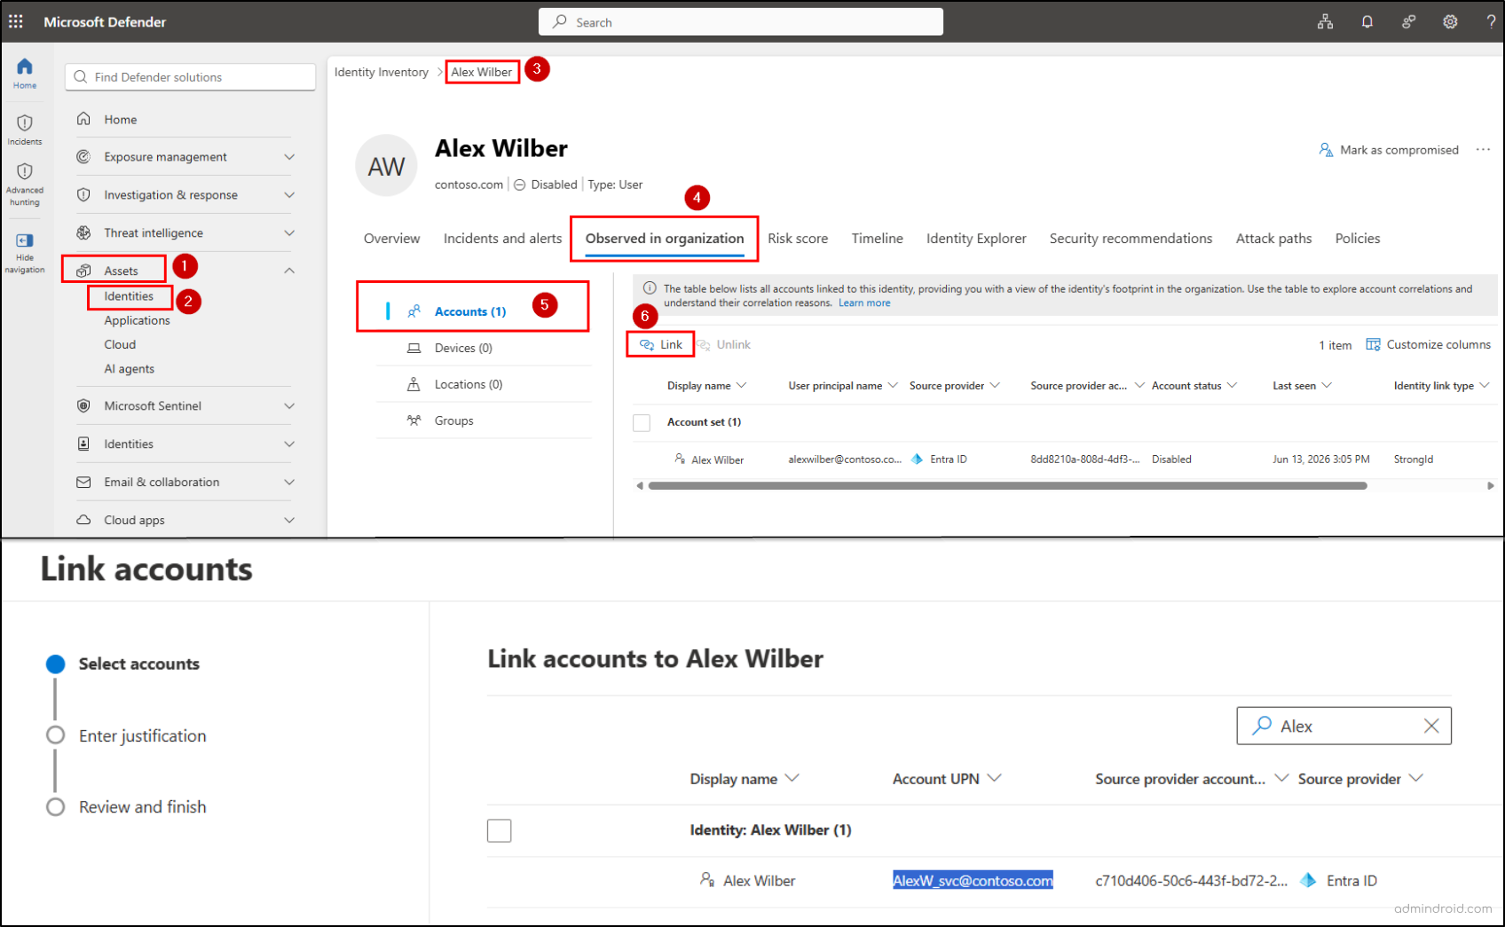Open the Account status column dropdown
The height and width of the screenshot is (927, 1505).
pos(1233,386)
